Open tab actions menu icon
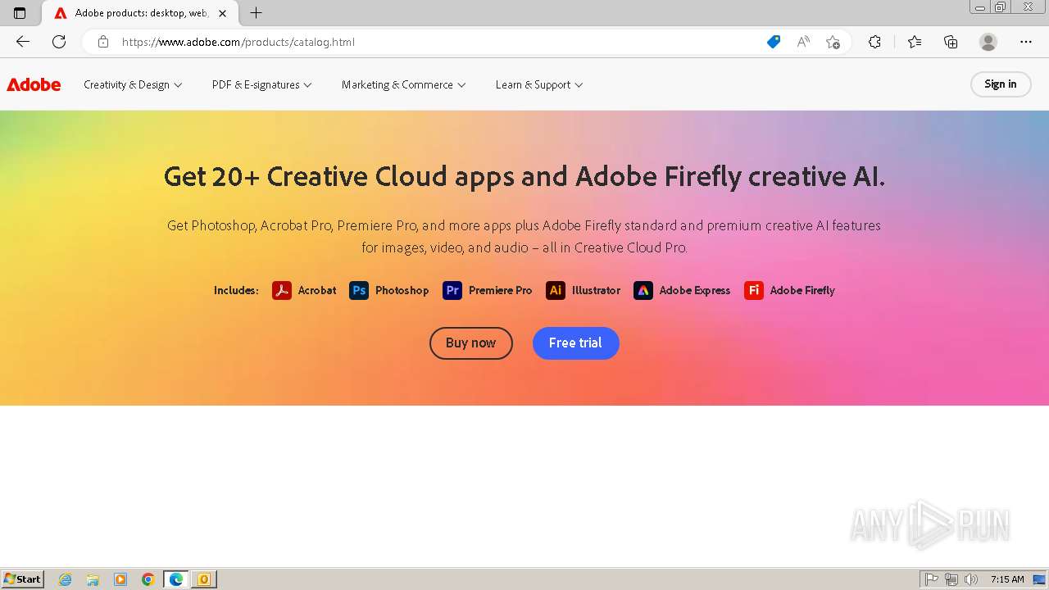The width and height of the screenshot is (1049, 590). [20, 13]
